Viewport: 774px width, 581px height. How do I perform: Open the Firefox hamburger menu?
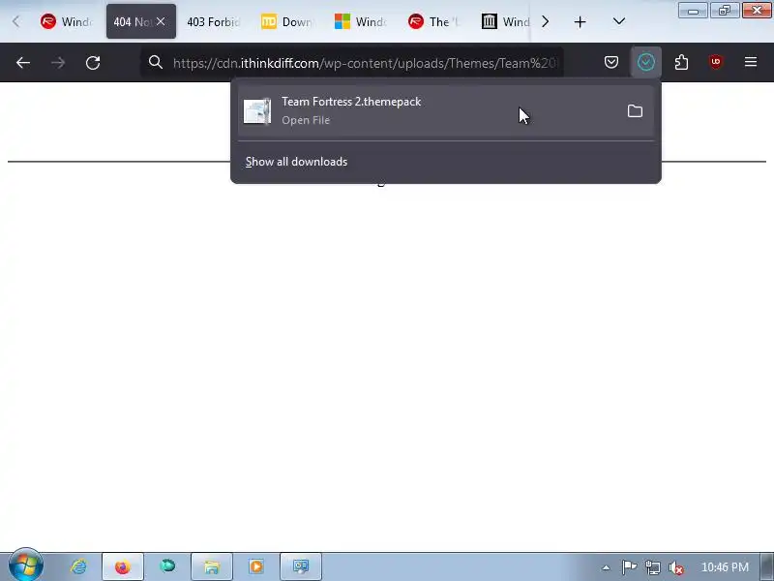751,62
